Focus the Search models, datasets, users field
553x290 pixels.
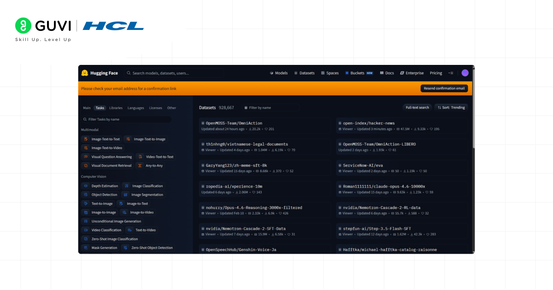point(174,73)
